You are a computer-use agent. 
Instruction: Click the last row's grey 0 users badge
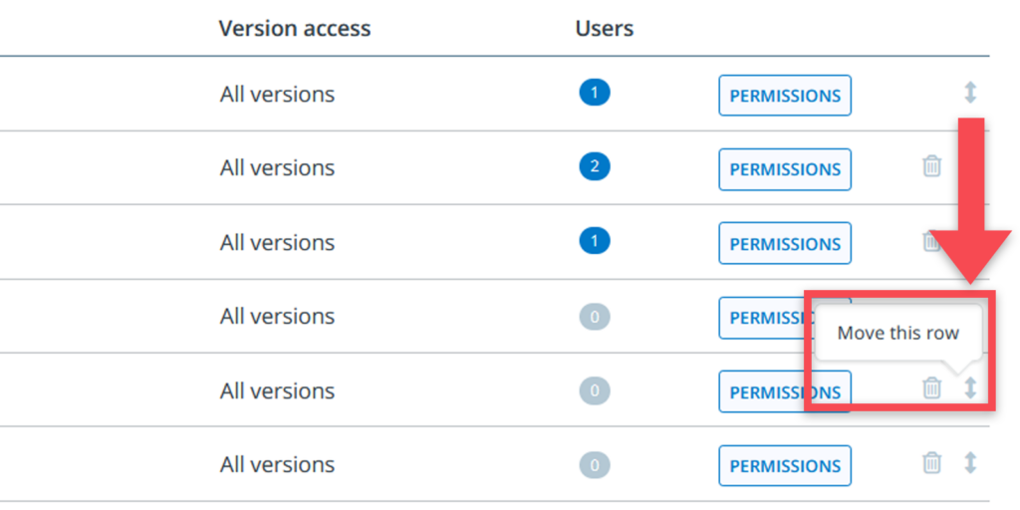(x=595, y=464)
